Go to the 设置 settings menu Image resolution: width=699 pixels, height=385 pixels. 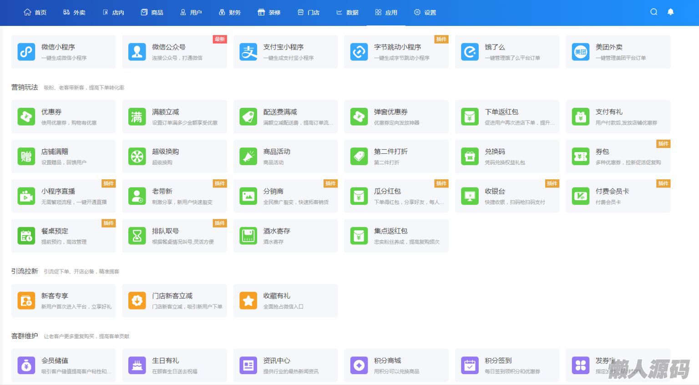(425, 12)
